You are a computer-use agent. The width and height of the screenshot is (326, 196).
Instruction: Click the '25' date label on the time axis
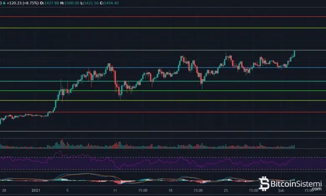pyautogui.click(x=226, y=190)
